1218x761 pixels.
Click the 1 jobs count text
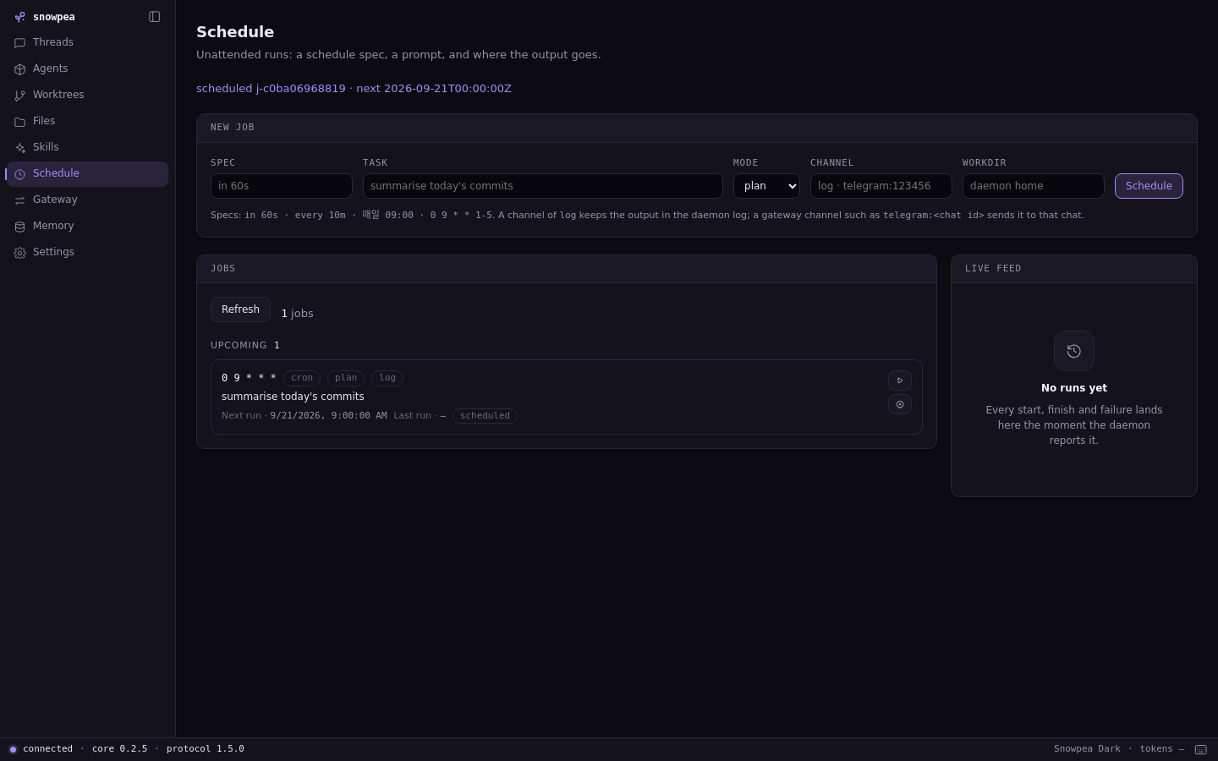click(297, 314)
